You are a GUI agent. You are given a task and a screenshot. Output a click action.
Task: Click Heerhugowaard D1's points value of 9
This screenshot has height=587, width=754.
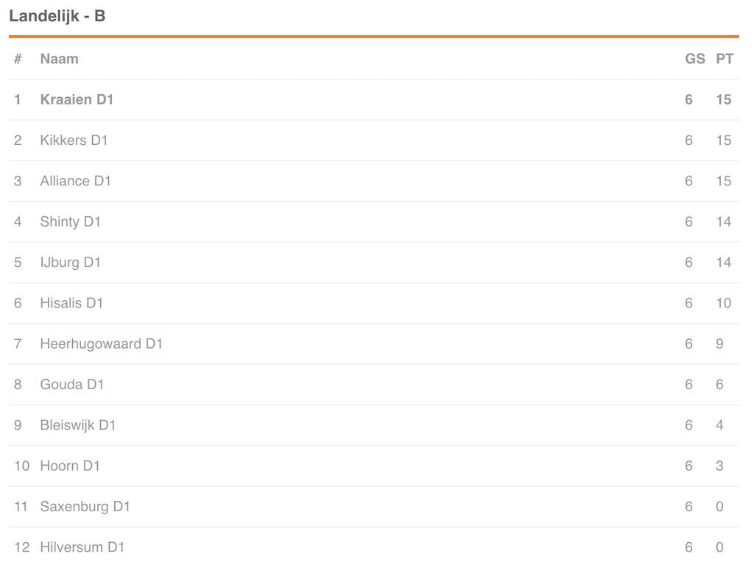[719, 344]
